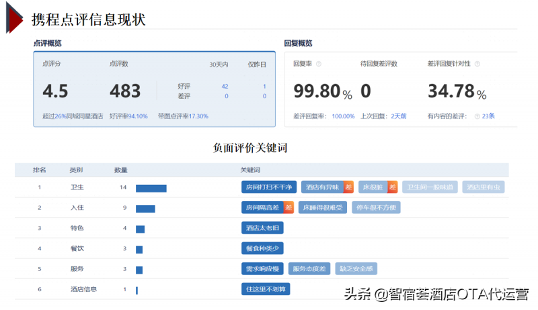
Task: Open the 42 good reviews count
Action: pos(225,87)
